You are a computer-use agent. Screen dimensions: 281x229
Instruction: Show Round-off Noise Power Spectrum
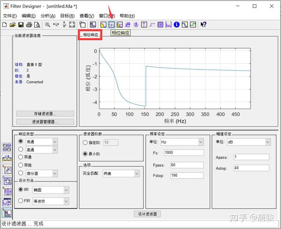[193, 25]
